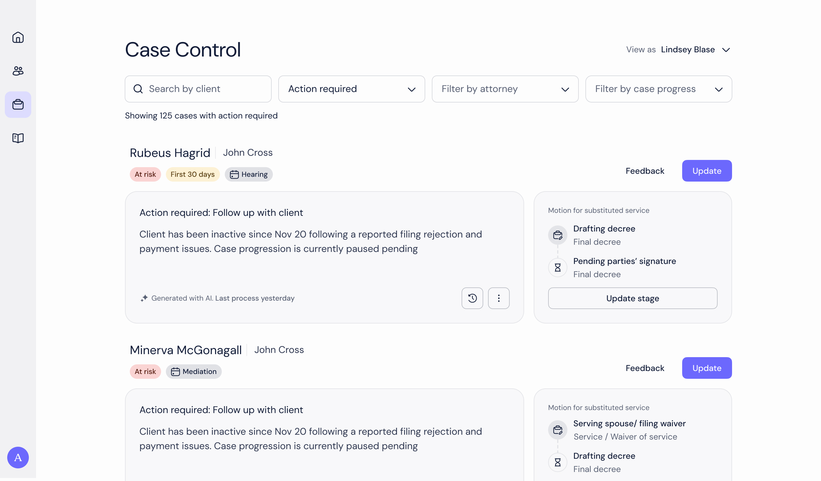Screen dimensions: 821x481
Task: Click 'Service / Waiver of service' subtitle
Action: 625,437
